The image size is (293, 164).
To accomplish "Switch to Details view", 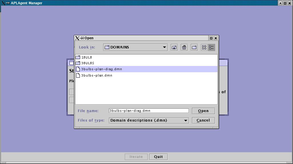I will (x=211, y=48).
